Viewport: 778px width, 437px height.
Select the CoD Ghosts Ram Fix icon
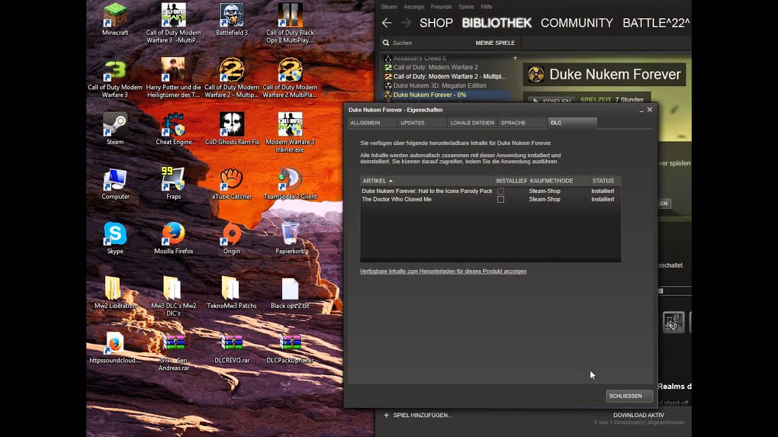pos(232,129)
